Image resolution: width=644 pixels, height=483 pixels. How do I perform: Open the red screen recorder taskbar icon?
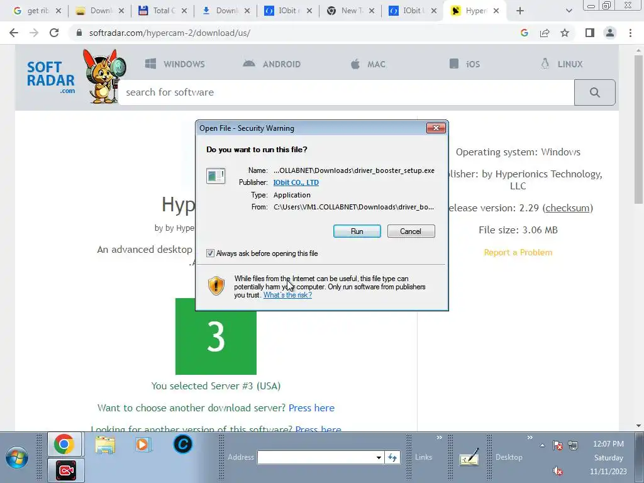tap(65, 470)
